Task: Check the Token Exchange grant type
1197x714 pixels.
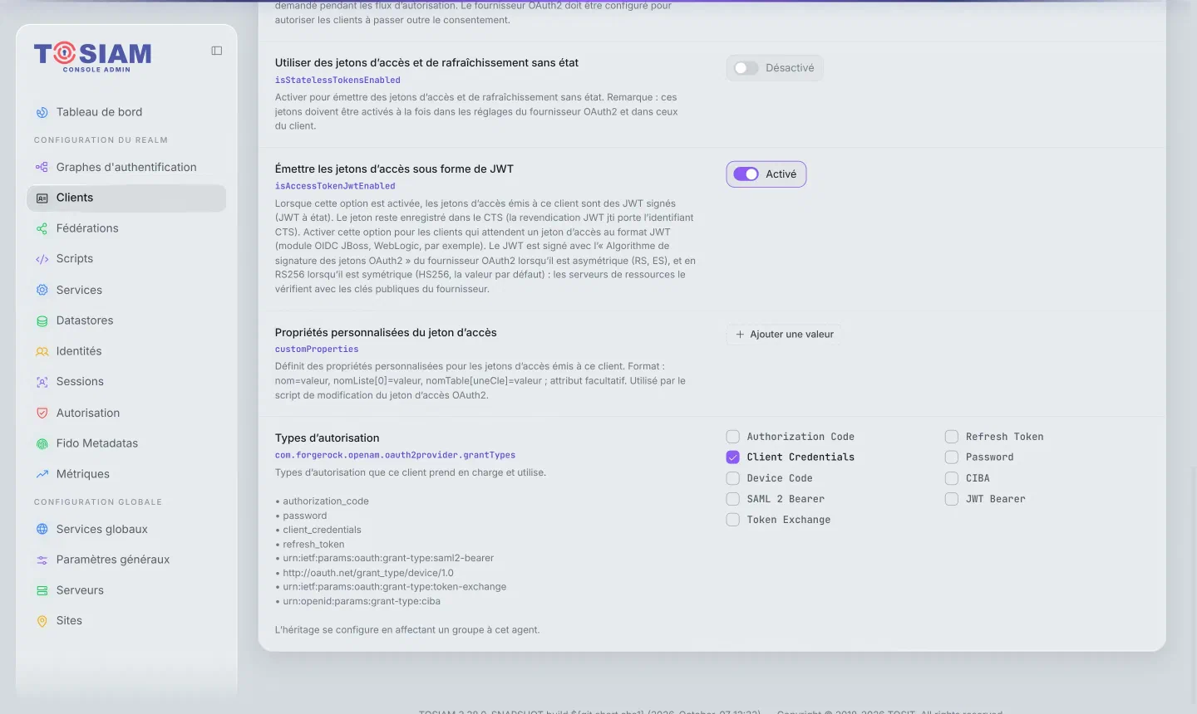Action: 733,520
